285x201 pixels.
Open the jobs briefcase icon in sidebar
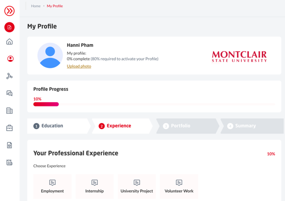[x=9, y=128]
